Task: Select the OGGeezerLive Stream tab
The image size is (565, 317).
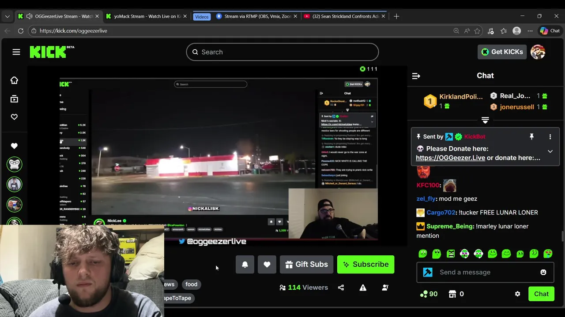Action: [x=59, y=16]
